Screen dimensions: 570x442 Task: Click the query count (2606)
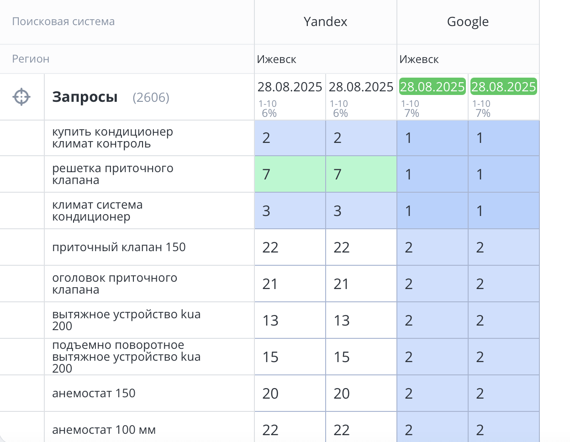click(151, 97)
